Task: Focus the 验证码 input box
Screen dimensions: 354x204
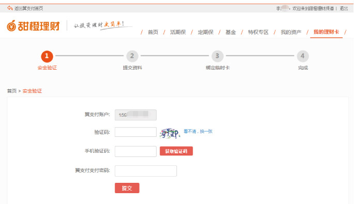Action: (x=135, y=132)
